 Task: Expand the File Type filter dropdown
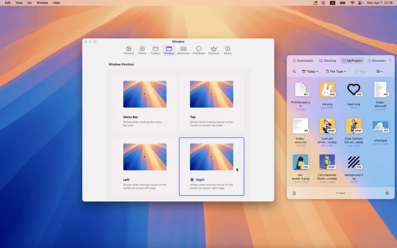(336, 71)
